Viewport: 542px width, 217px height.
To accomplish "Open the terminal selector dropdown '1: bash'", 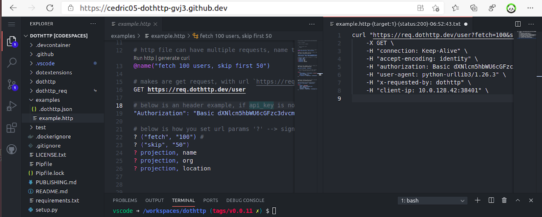I will click(x=432, y=201).
